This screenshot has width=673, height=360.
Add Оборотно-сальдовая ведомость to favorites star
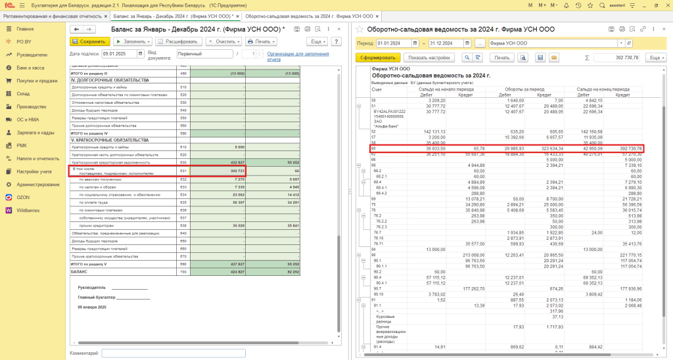coord(360,30)
